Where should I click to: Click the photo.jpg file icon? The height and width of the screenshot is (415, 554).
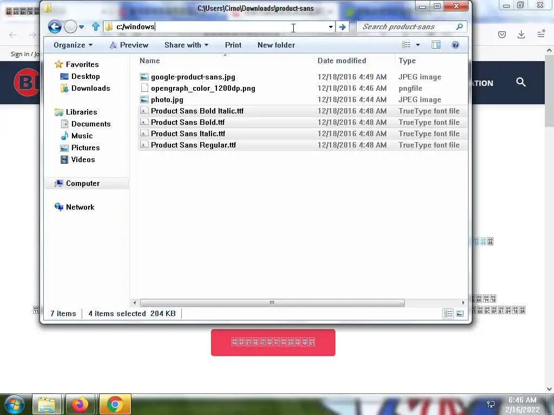pyautogui.click(x=144, y=99)
